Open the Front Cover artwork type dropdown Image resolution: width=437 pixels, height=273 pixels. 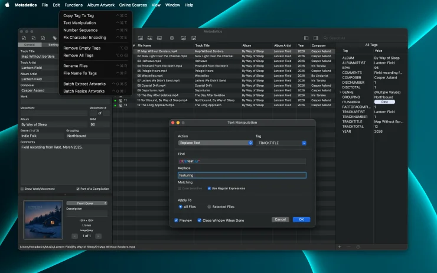pyautogui.click(x=87, y=203)
